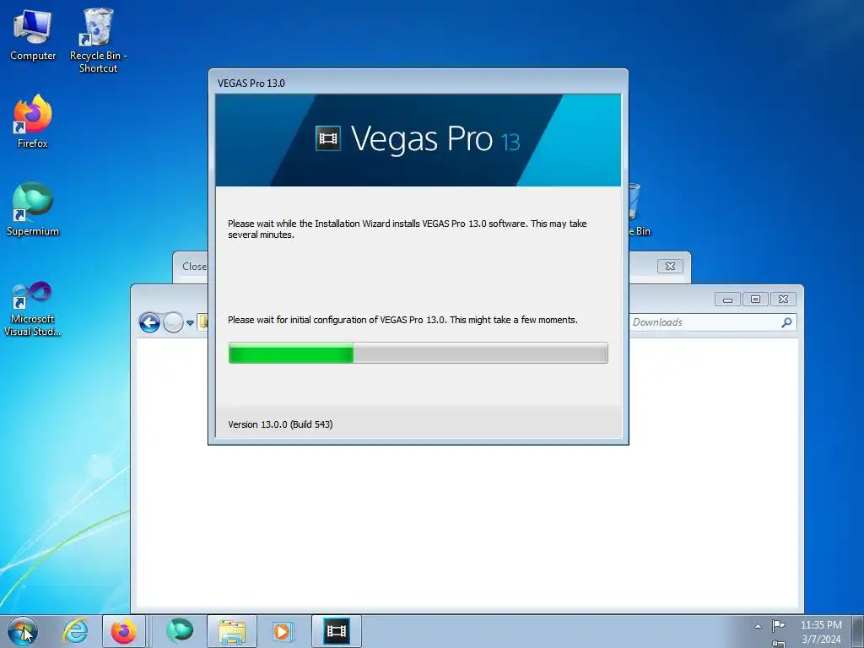864x648 pixels.
Task: Select the Please wait Installation Wizard text
Action: 408,229
